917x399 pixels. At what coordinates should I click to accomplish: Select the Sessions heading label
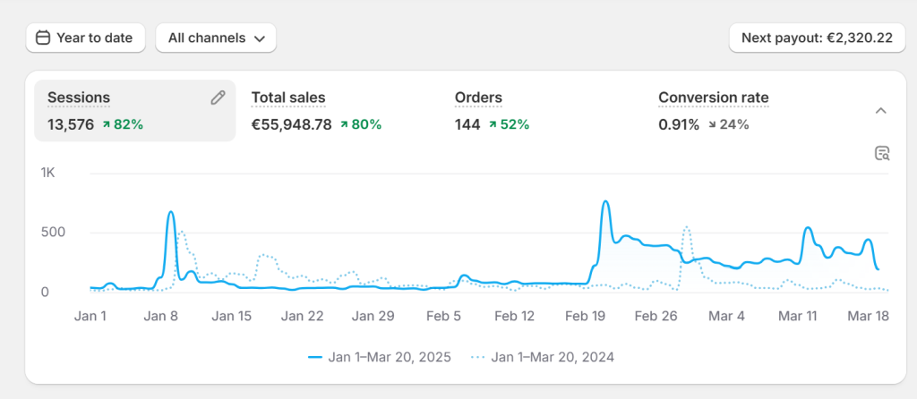click(x=79, y=98)
